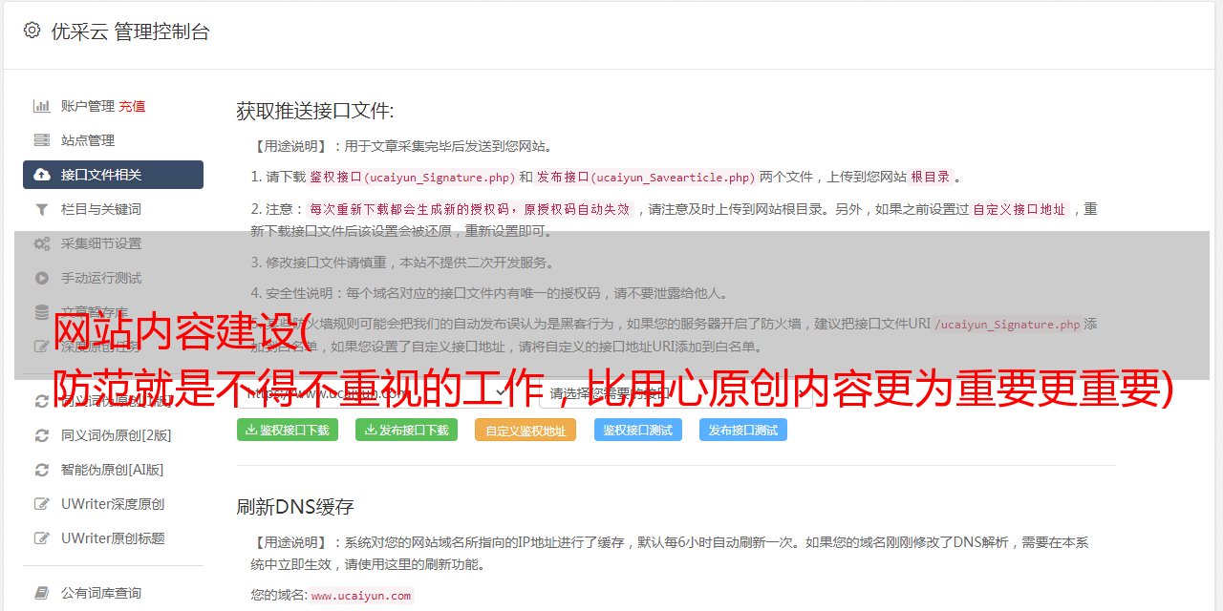
Task: Run the 发布接口测试 blue button
Action: coord(743,430)
